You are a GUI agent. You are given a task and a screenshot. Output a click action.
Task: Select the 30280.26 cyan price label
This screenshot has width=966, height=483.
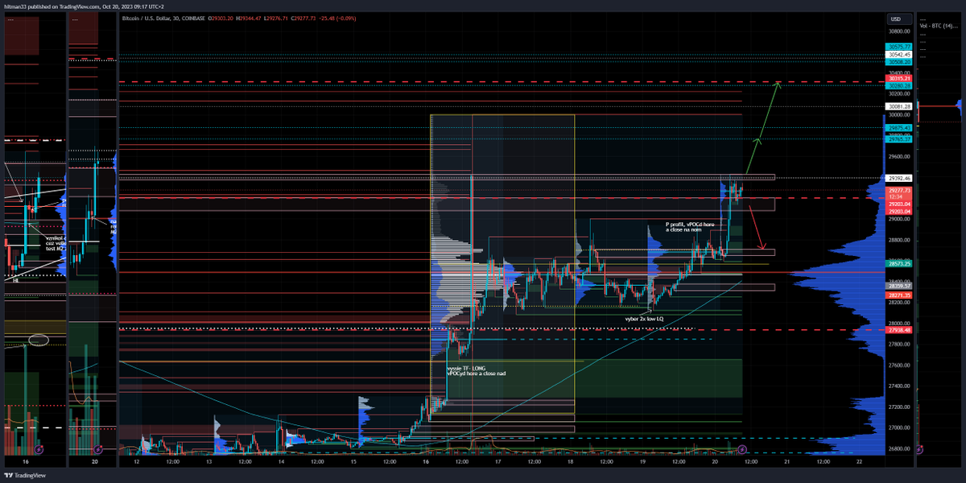898,85
